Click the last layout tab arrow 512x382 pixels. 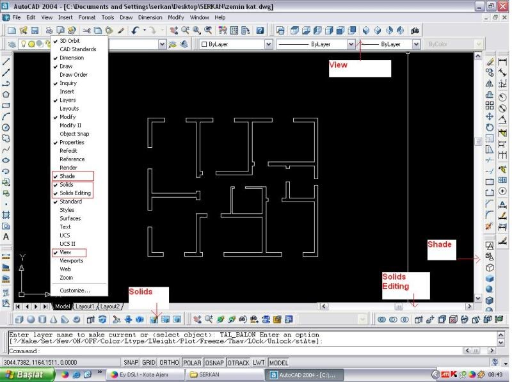click(45, 306)
